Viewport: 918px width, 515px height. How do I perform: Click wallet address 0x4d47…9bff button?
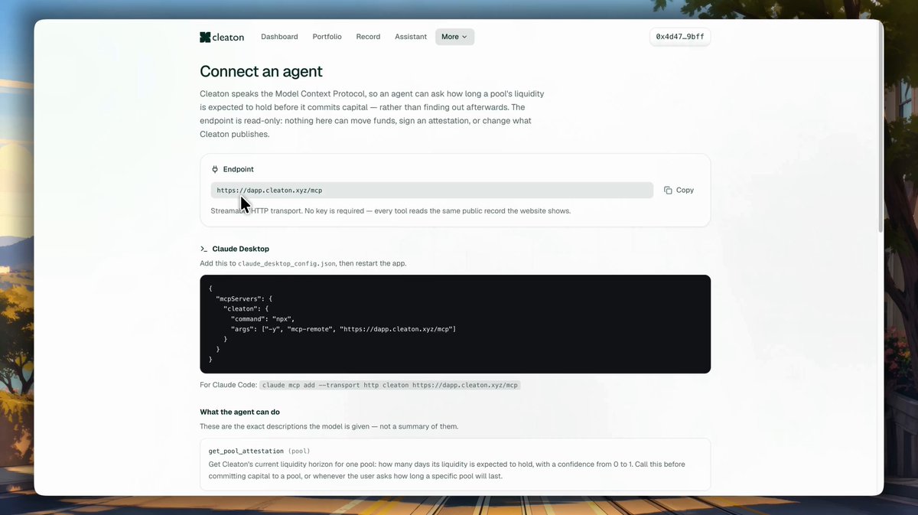[680, 37]
